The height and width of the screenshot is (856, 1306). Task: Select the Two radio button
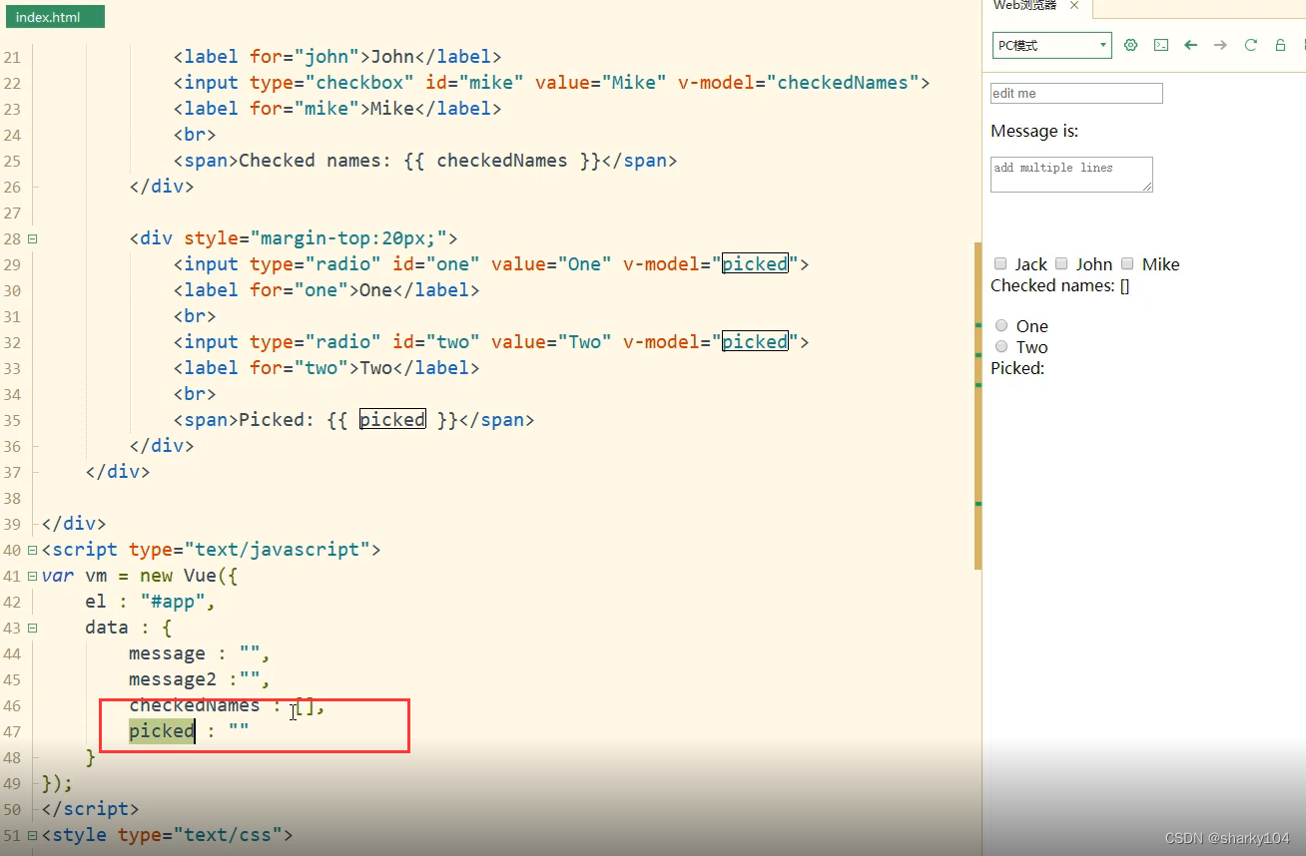coord(1001,346)
